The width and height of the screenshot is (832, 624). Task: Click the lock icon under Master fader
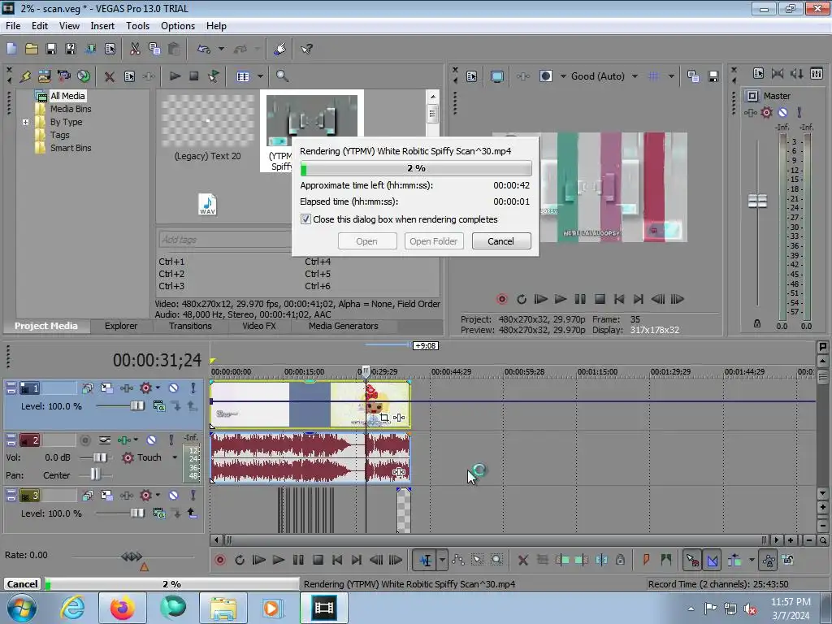[x=757, y=323]
